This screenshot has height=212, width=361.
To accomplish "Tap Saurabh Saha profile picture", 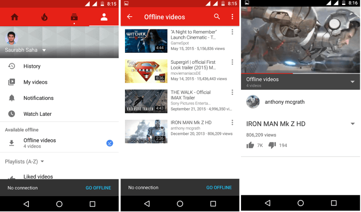I will (12, 38).
